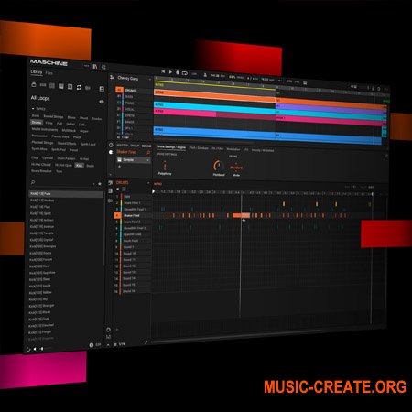Toggle the eye icon next to All Loops

[102, 102]
